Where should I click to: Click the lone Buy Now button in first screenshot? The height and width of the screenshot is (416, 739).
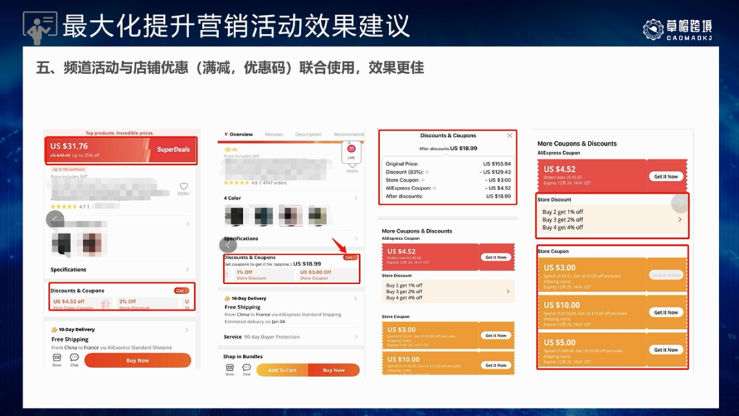pyautogui.click(x=138, y=361)
